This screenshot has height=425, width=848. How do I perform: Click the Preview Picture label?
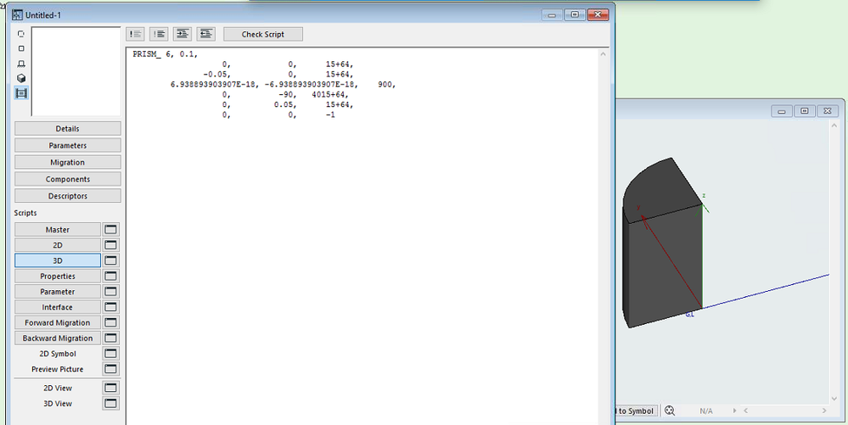coord(58,369)
